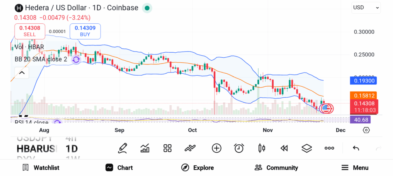
Task: Open the indicators chart icon
Action: pyautogui.click(x=145, y=148)
